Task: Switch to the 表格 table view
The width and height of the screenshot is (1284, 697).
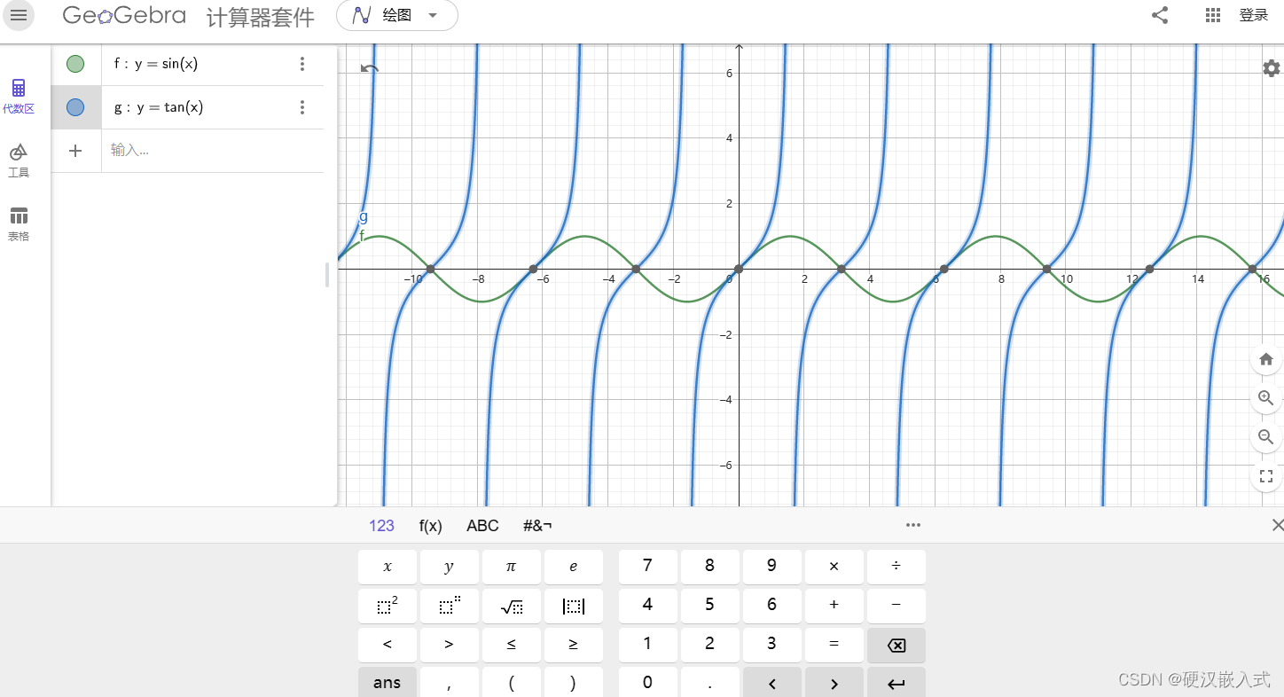Action: tap(19, 224)
